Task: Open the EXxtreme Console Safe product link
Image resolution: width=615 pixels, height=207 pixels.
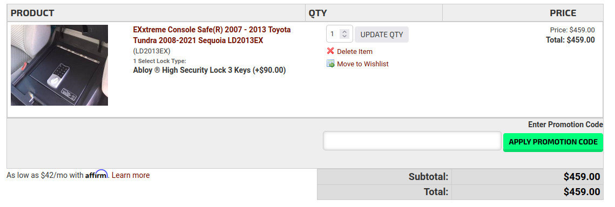Action: click(x=212, y=35)
